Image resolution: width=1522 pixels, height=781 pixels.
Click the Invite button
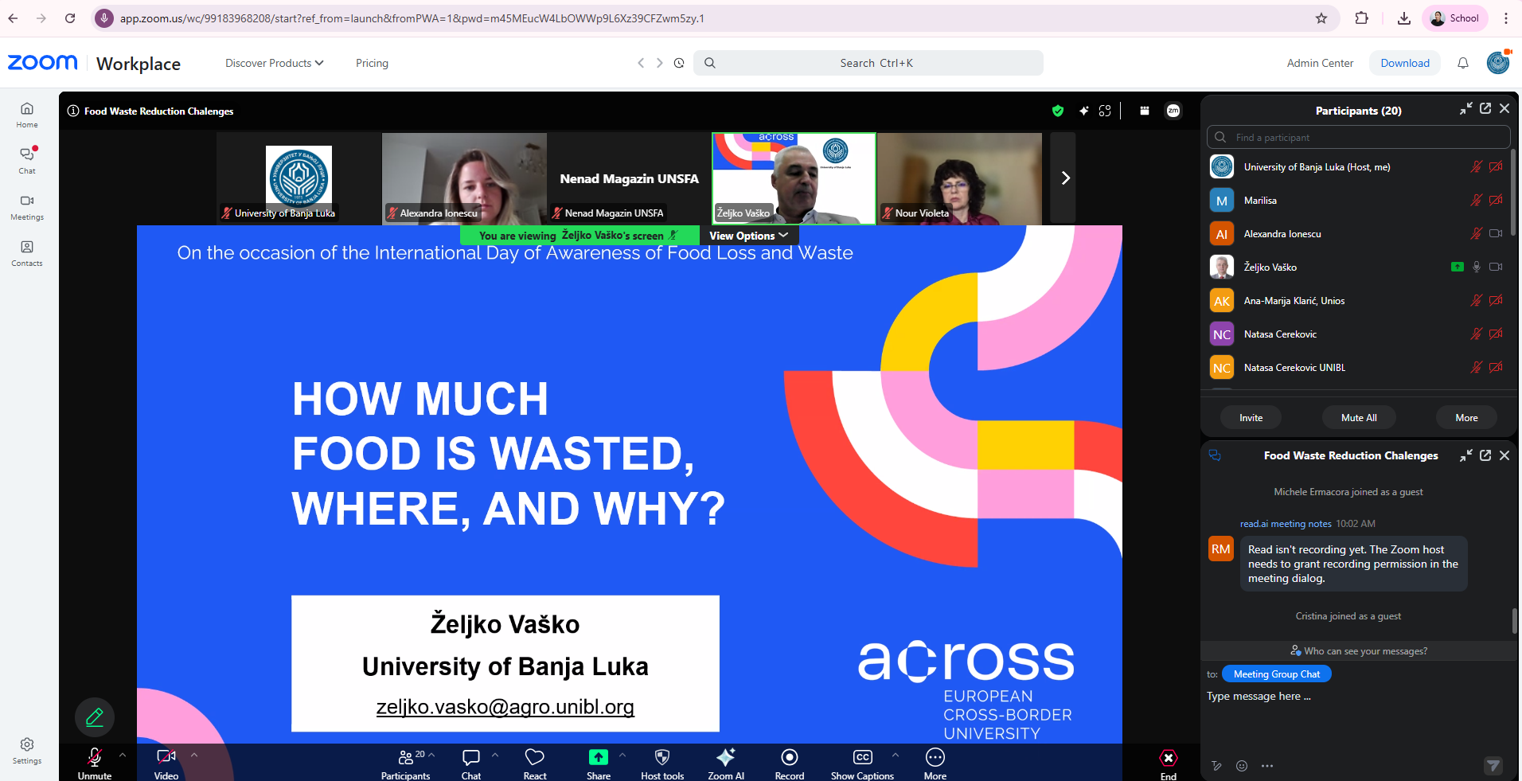pos(1251,418)
